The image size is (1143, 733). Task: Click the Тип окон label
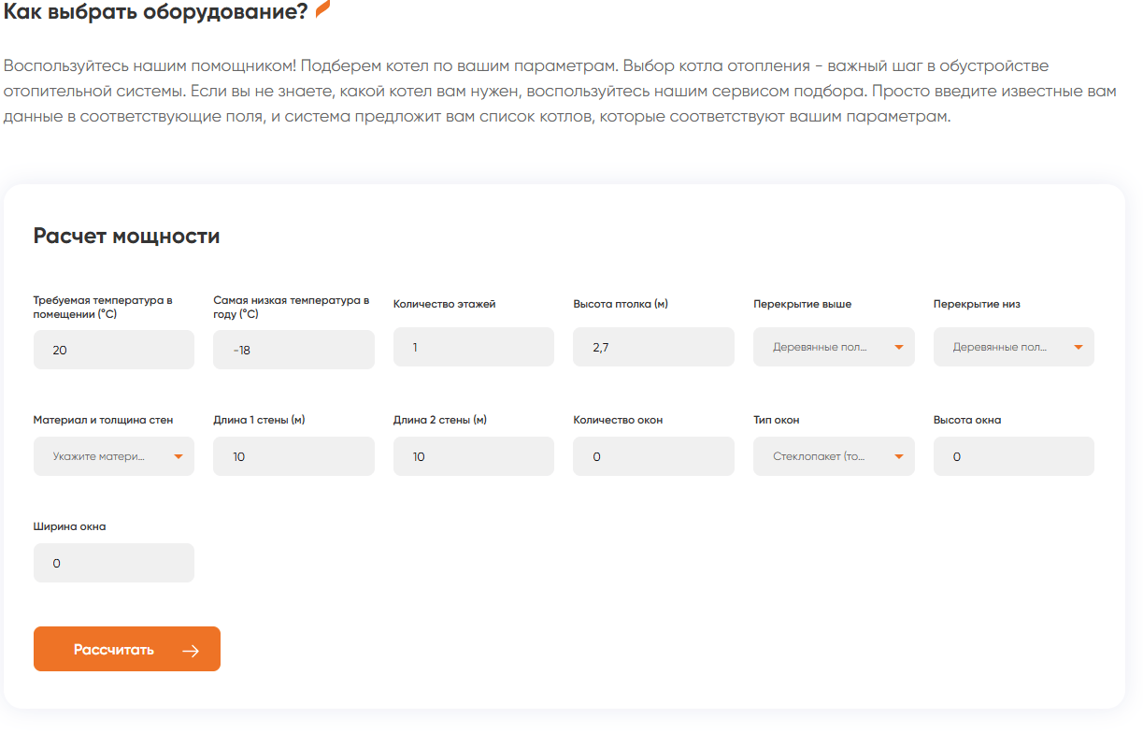click(x=777, y=420)
